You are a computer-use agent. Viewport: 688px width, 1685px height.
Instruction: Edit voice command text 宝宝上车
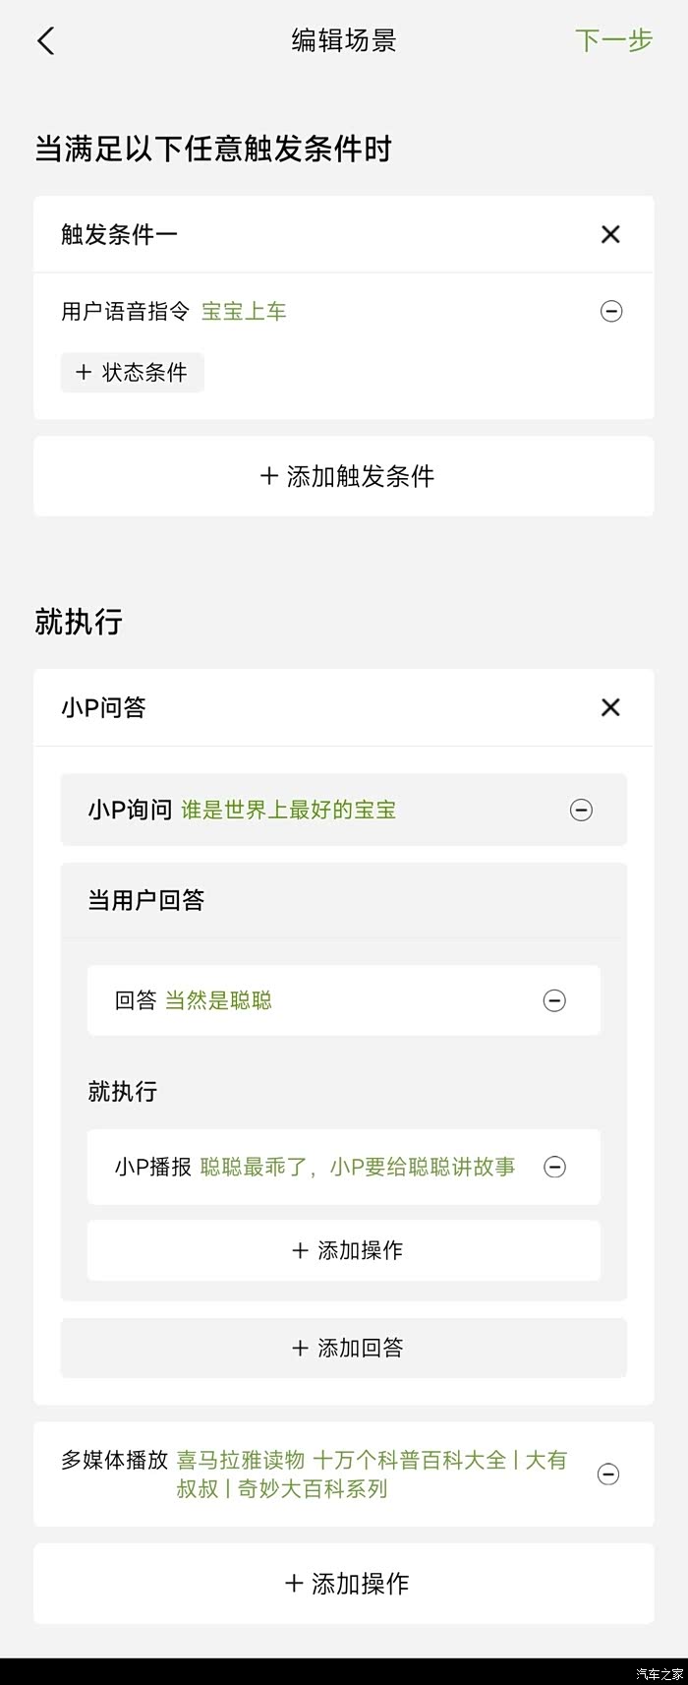coord(244,312)
